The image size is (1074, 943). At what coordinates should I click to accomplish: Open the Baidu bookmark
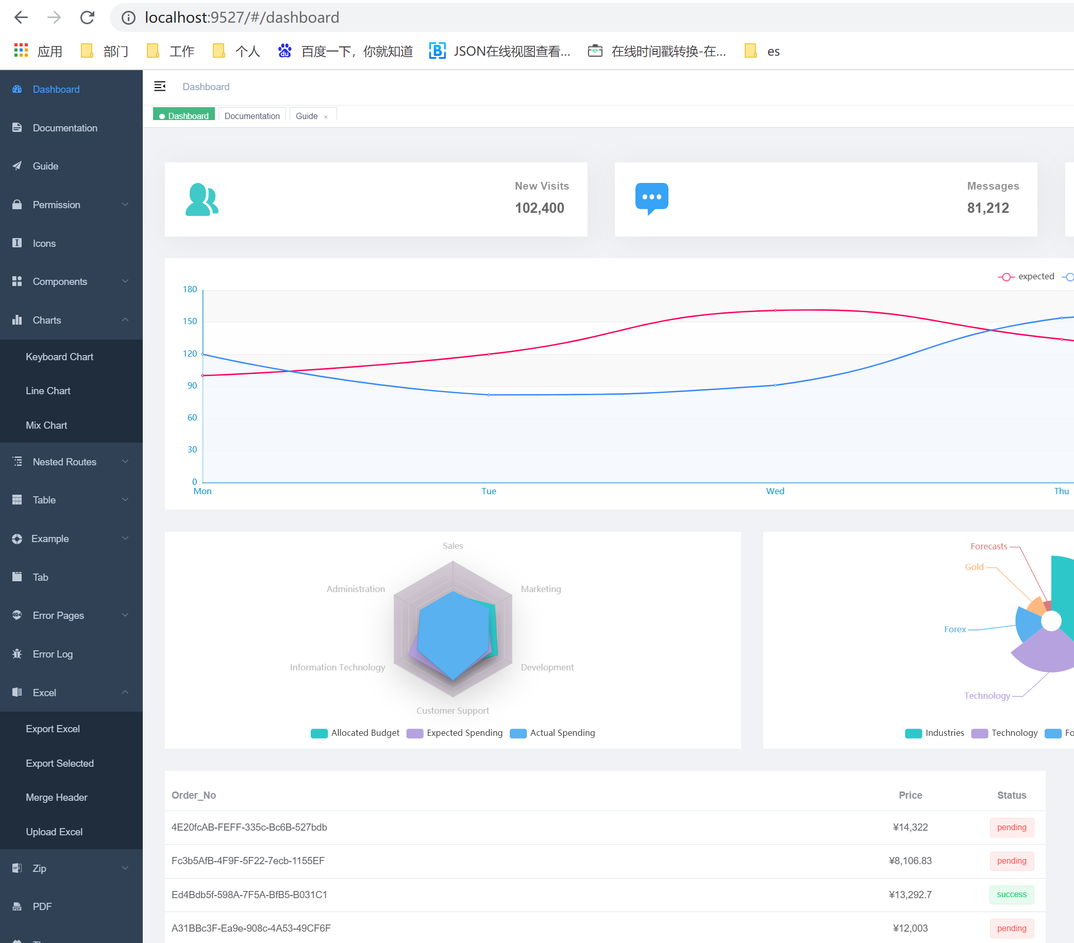coord(345,51)
